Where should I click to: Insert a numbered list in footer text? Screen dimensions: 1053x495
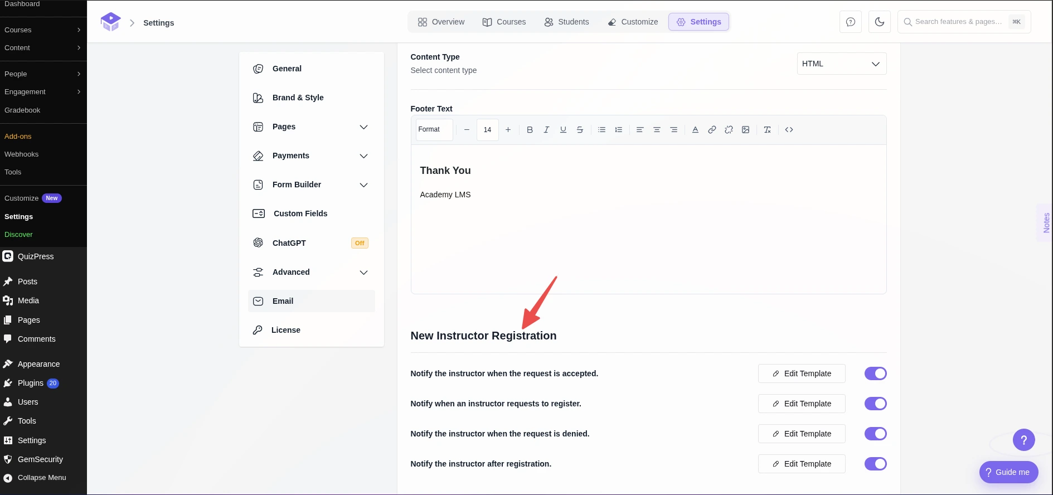[618, 130]
